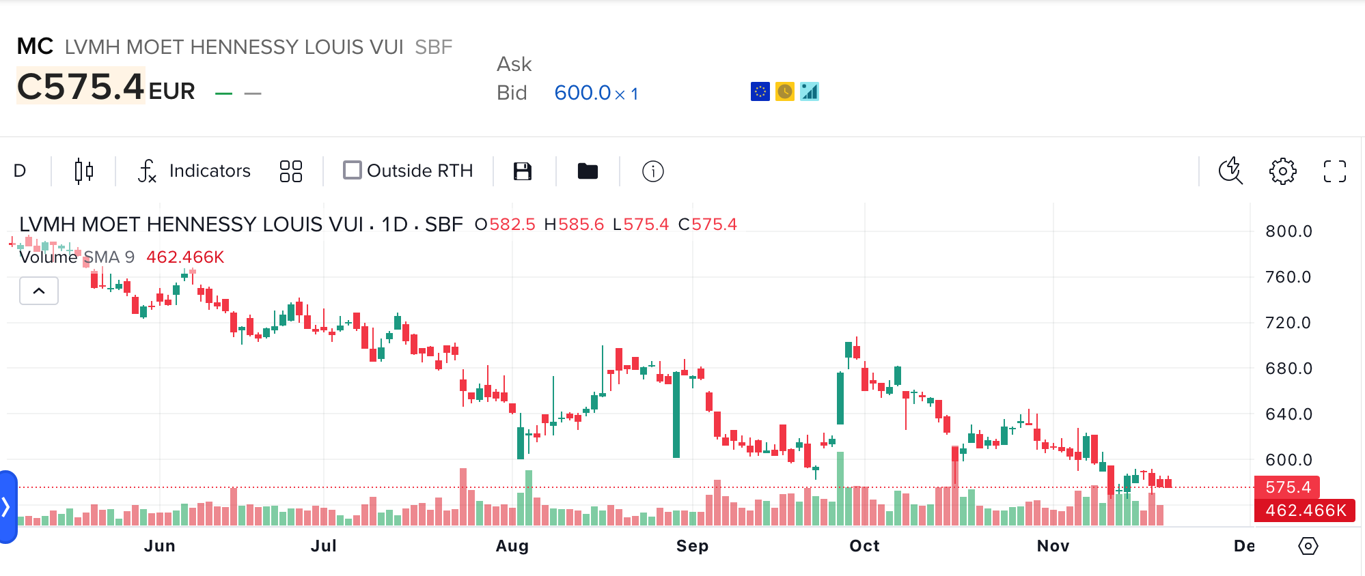
Task: Save the chart layout
Action: (523, 171)
